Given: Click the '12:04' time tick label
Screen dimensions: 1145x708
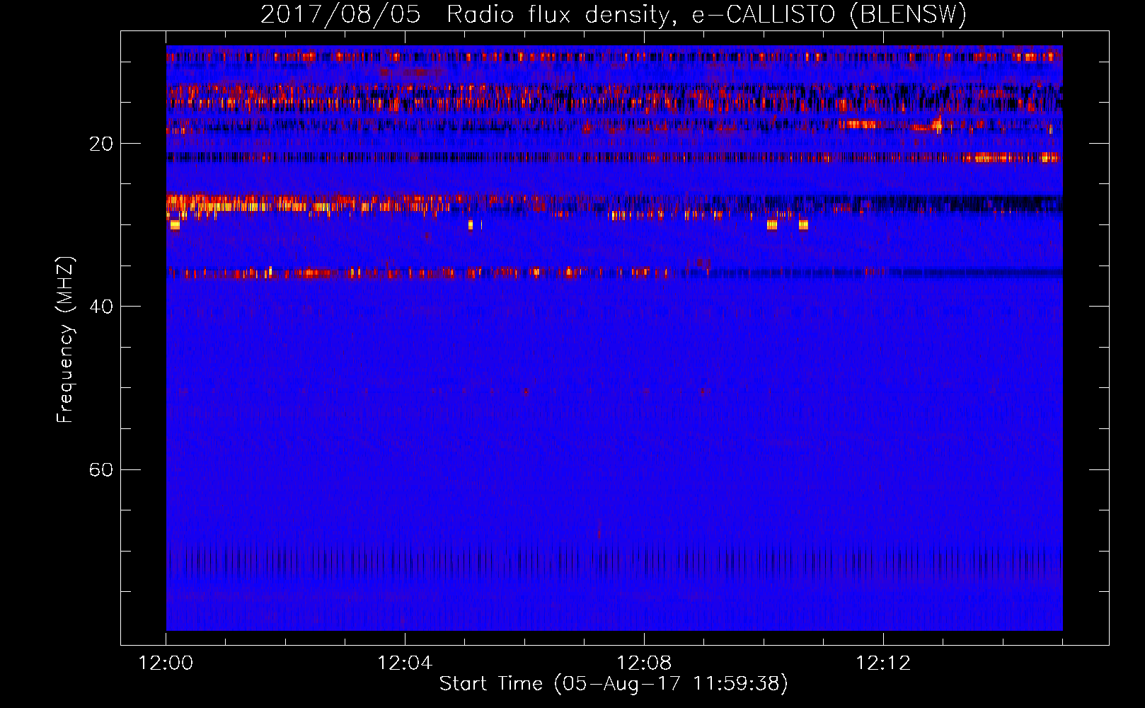Looking at the screenshot, I should [x=405, y=663].
